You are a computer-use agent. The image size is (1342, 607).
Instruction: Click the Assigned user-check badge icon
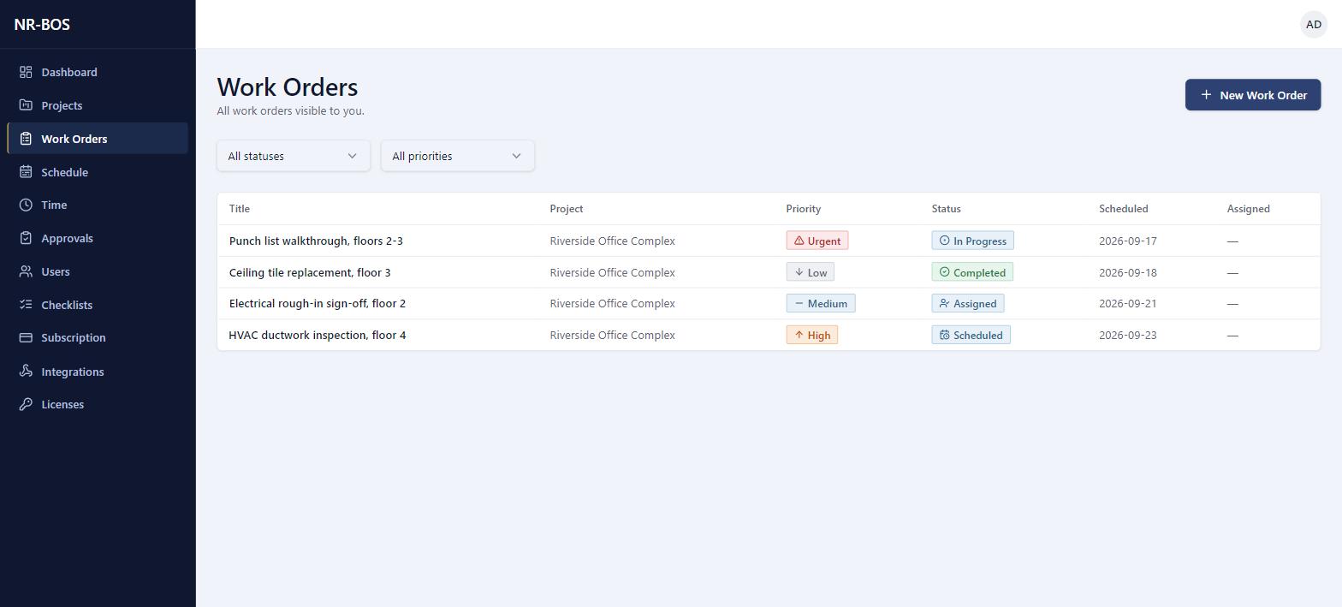coord(945,303)
